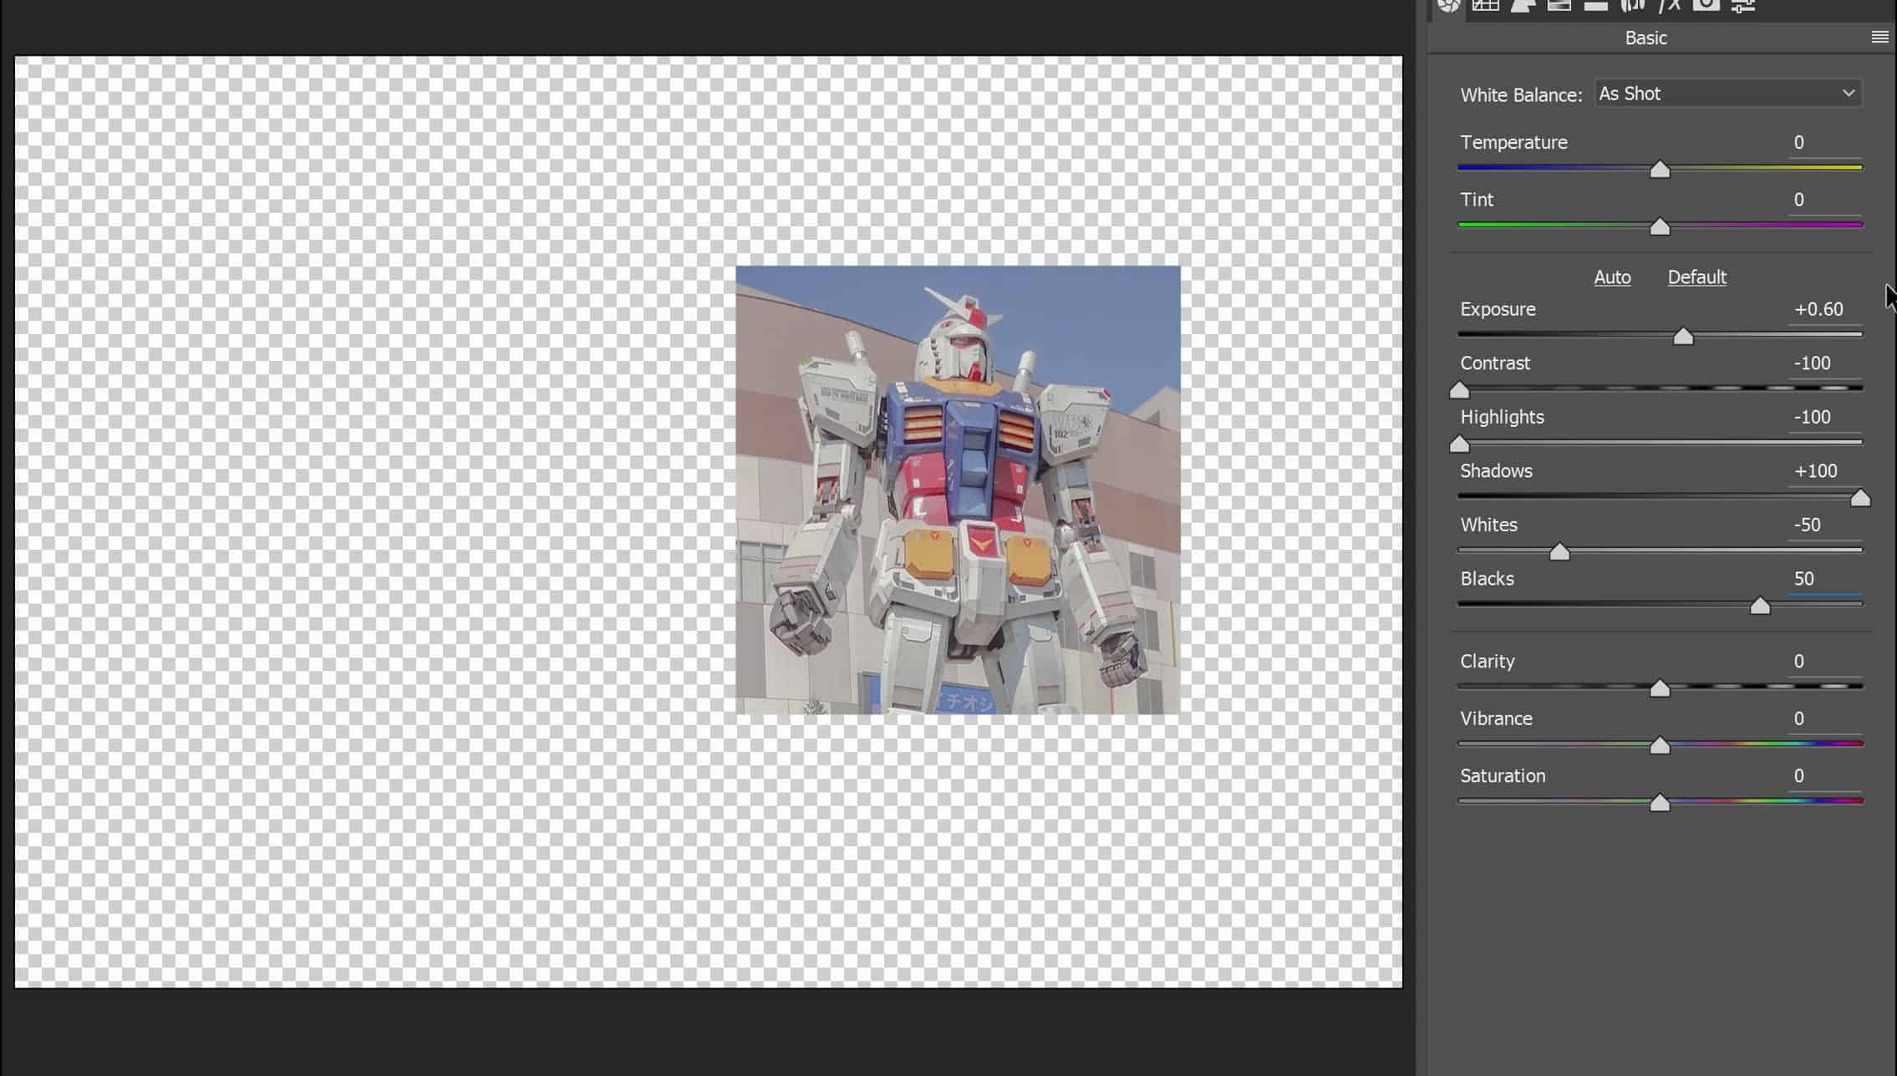
Task: Click the Gundam statue image preview
Action: (958, 490)
